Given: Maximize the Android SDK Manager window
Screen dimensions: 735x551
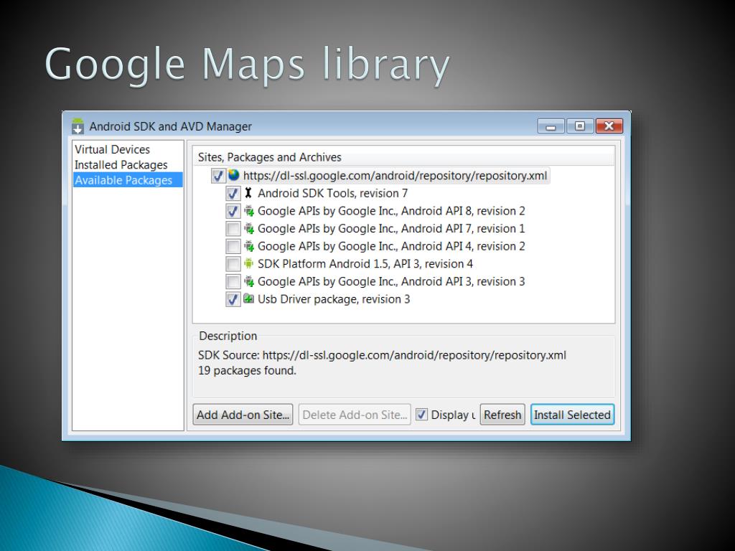Looking at the screenshot, I should coord(580,126).
